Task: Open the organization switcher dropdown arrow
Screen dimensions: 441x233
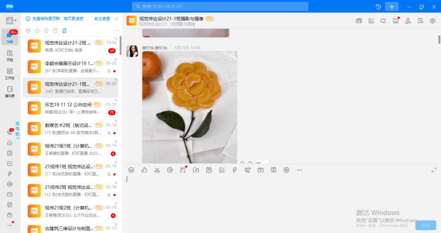Action: [x=16, y=20]
